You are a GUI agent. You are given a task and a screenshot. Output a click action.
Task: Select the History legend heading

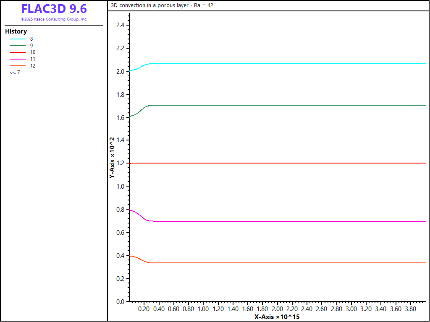[16, 31]
